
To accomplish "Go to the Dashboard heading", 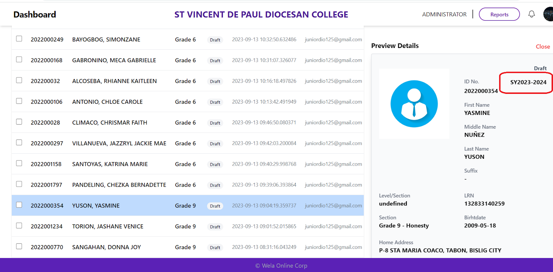I will pos(35,14).
